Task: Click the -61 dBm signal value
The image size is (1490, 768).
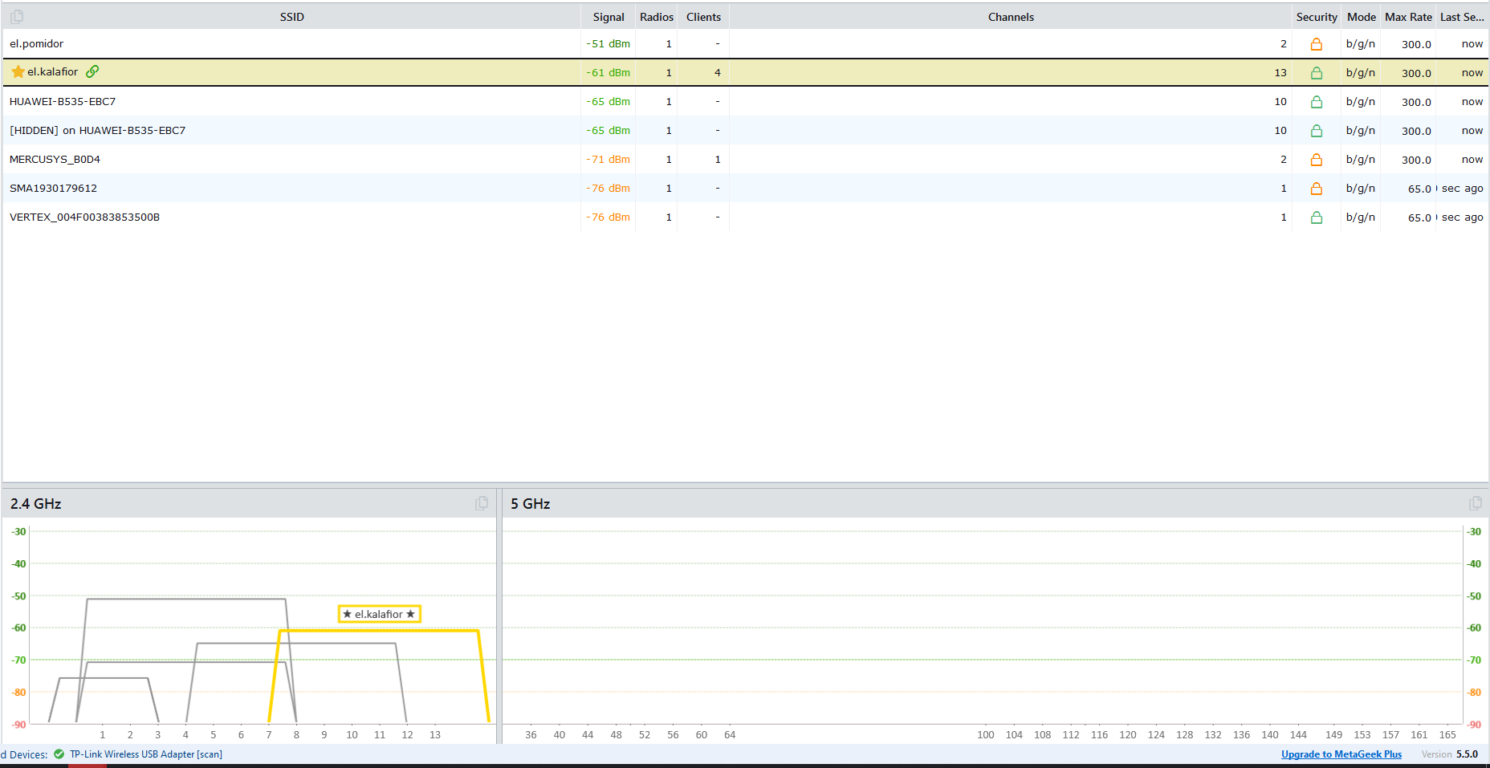Action: (x=608, y=73)
